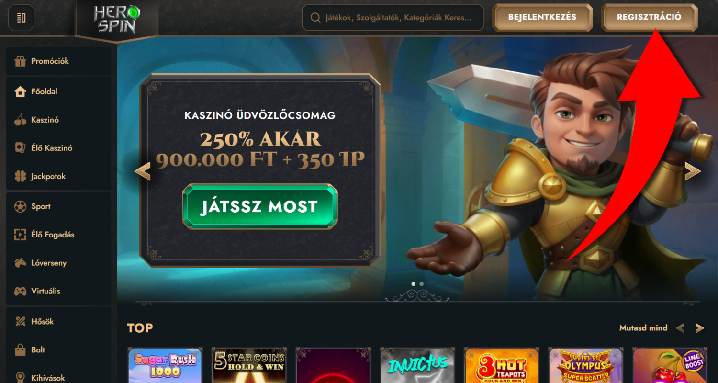Open the Sugar Rush 1000 game thumbnail
Screen dimensions: 718x383
165,365
